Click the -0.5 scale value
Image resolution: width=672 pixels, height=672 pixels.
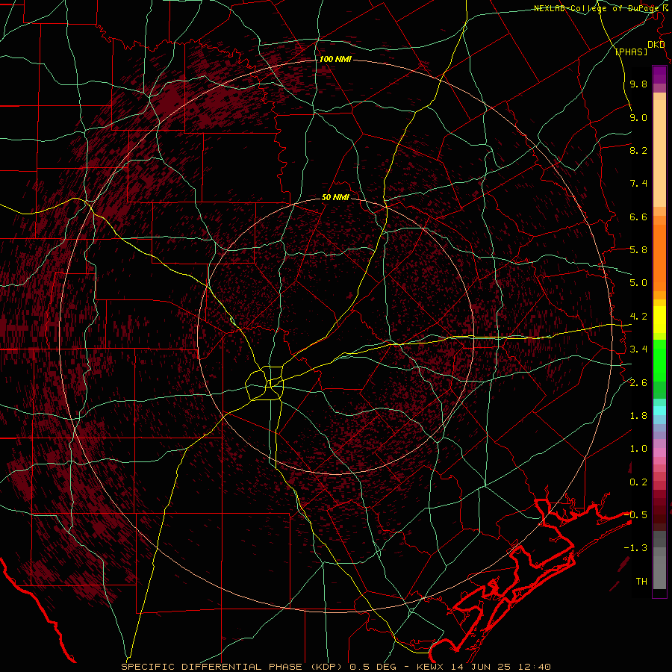coord(635,514)
